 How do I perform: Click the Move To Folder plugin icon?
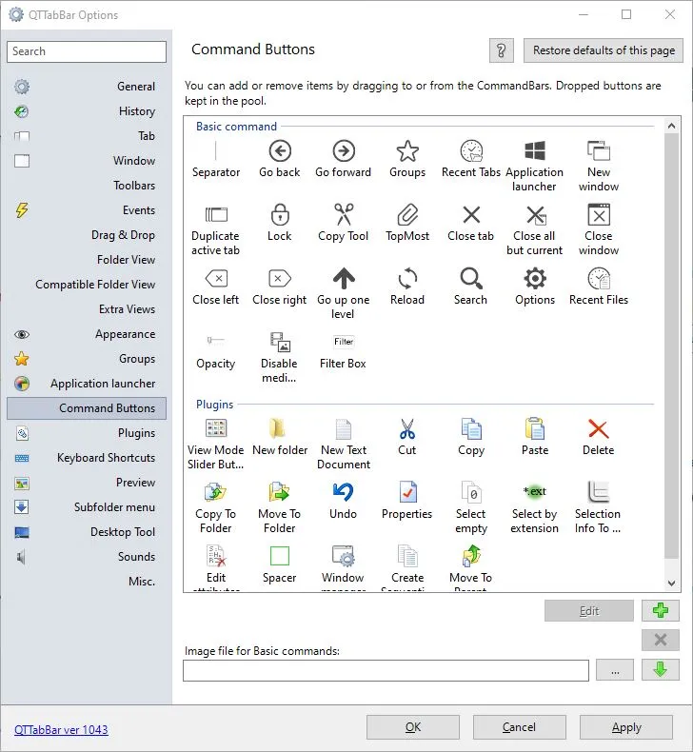pyautogui.click(x=280, y=492)
